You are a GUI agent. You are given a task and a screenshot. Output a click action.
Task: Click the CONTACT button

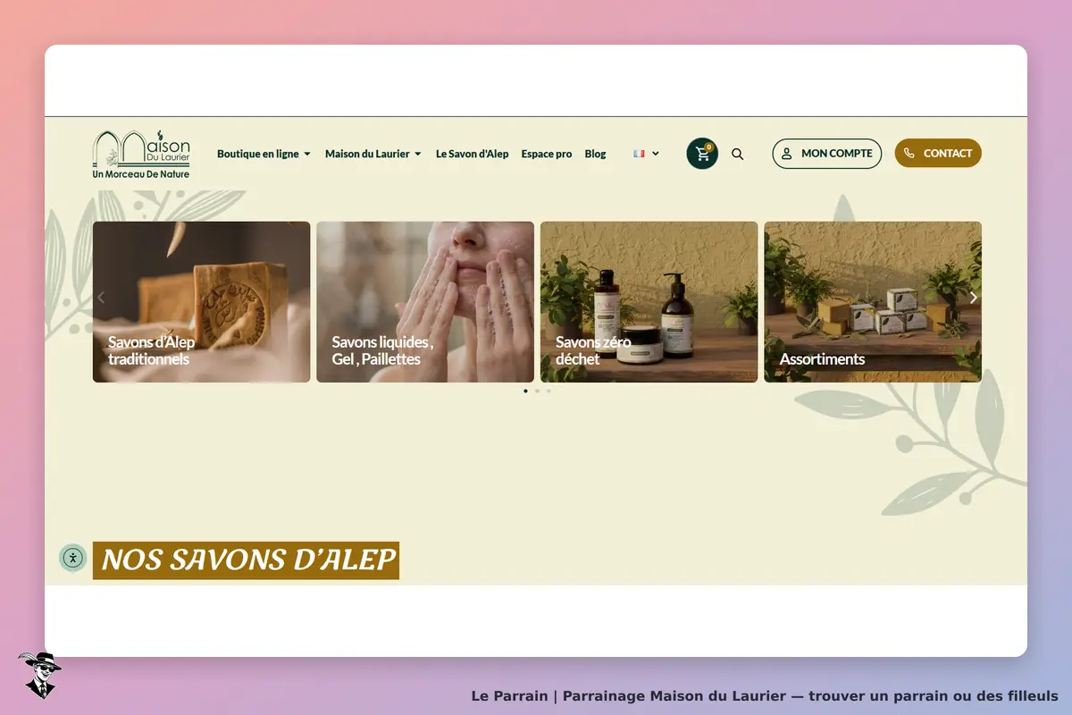point(938,154)
